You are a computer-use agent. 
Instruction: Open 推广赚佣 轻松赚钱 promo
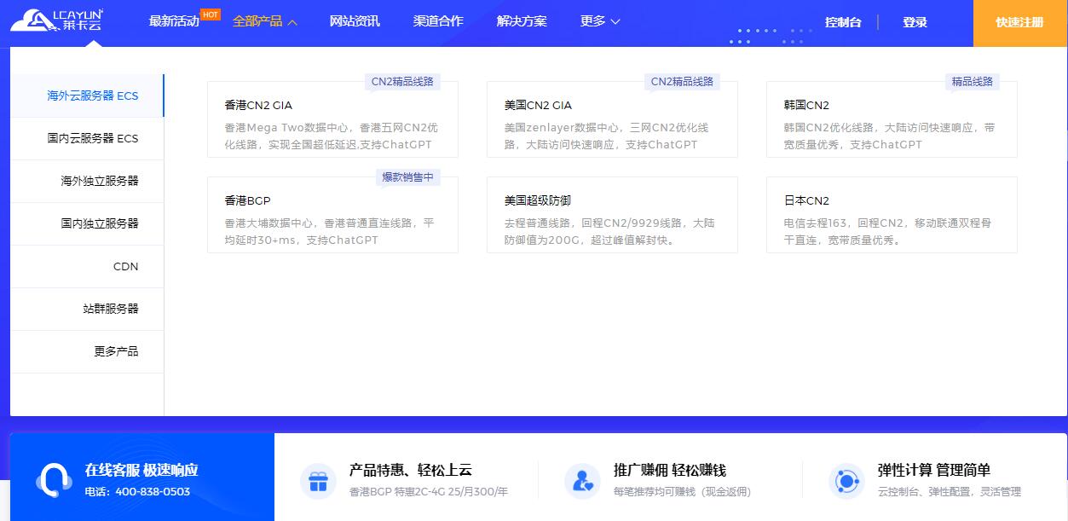[670, 470]
